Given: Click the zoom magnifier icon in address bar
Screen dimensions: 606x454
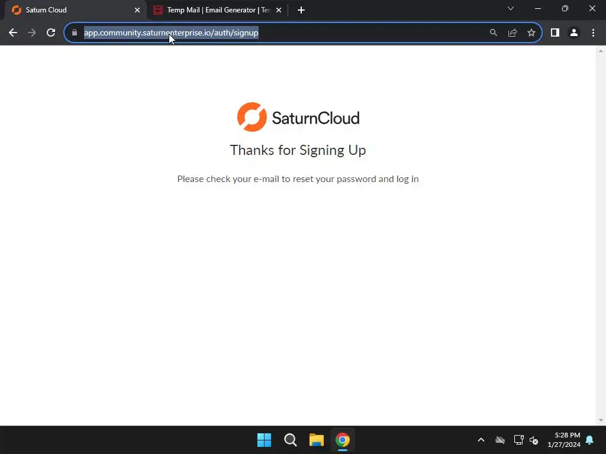Looking at the screenshot, I should pos(493,33).
